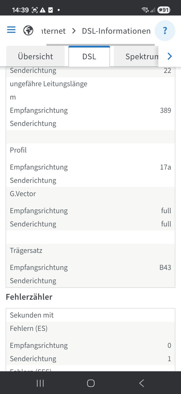Open the Spektrum tab
This screenshot has height=394, width=181.
click(137, 56)
